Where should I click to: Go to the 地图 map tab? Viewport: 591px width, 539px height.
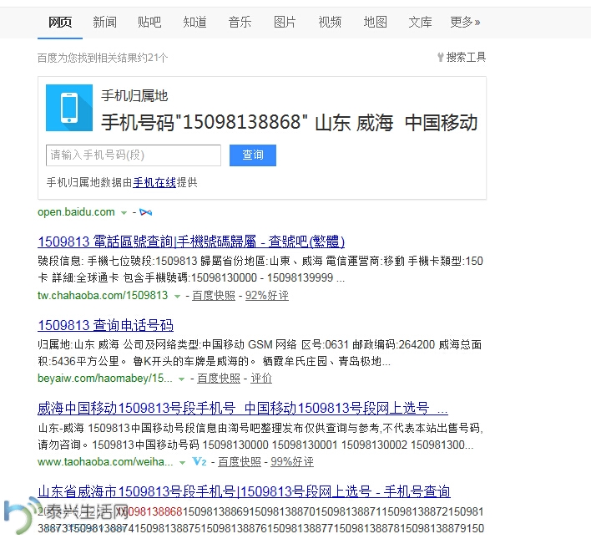[376, 22]
